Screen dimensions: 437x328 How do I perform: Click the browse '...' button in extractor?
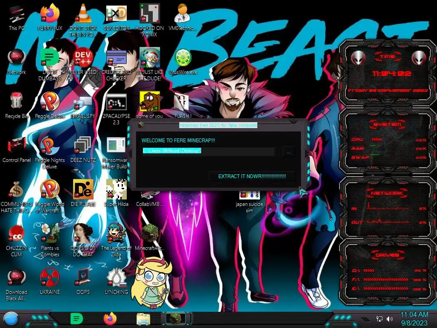click(288, 152)
